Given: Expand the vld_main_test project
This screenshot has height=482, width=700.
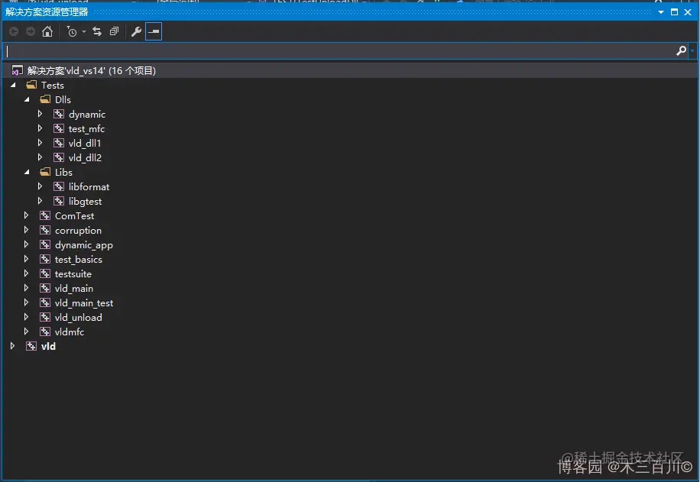Looking at the screenshot, I should click(x=26, y=302).
